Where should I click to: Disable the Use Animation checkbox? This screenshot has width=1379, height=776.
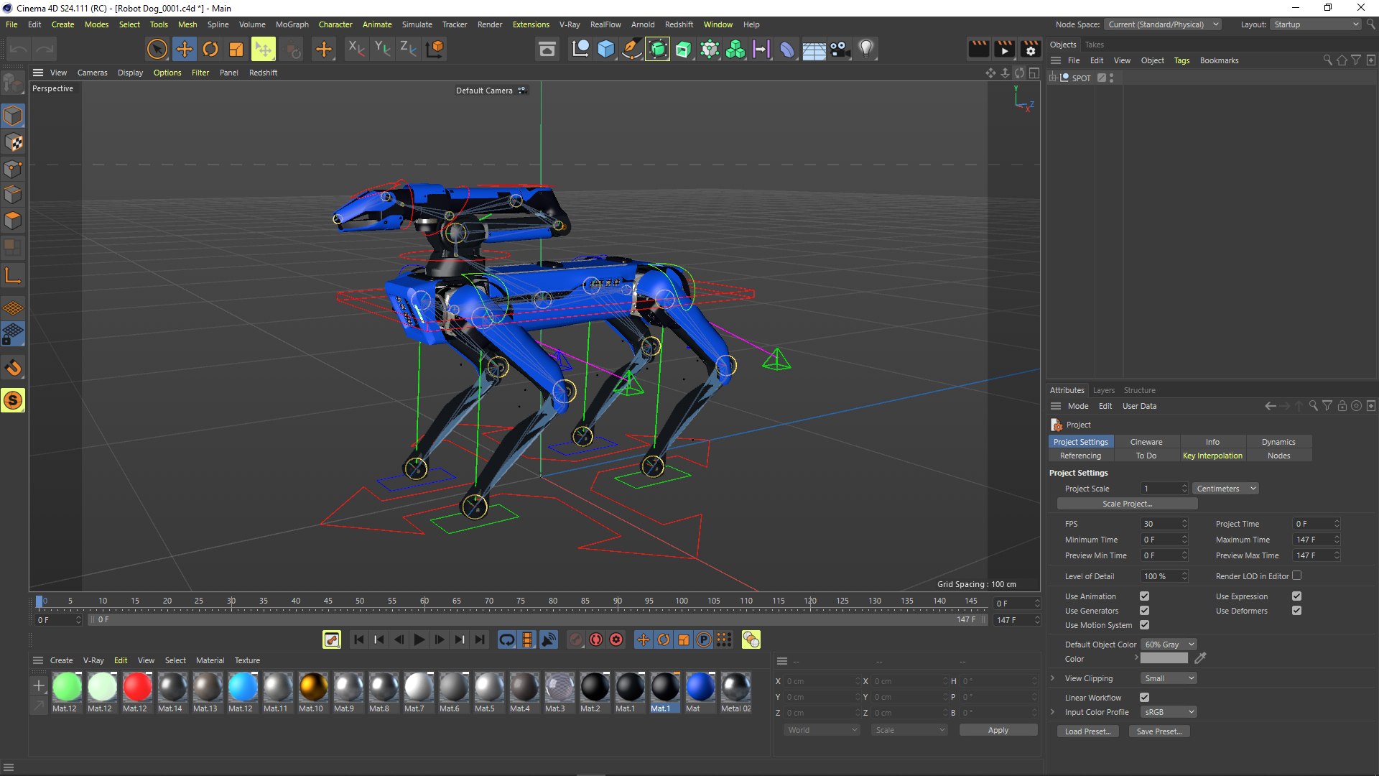[1144, 596]
